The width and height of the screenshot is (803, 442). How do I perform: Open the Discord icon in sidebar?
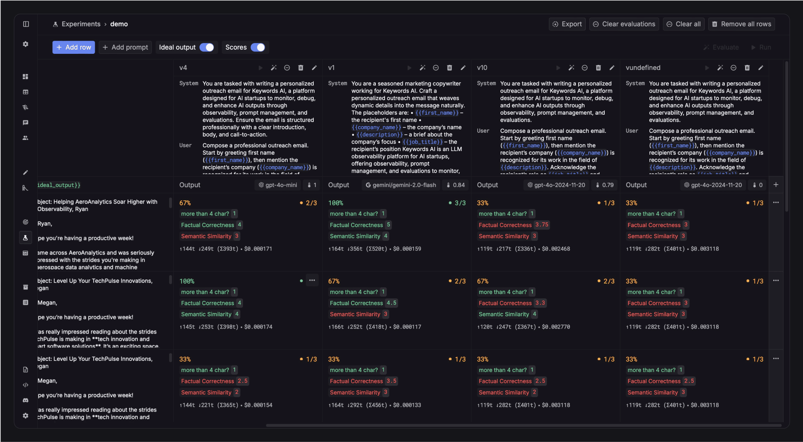tap(26, 400)
